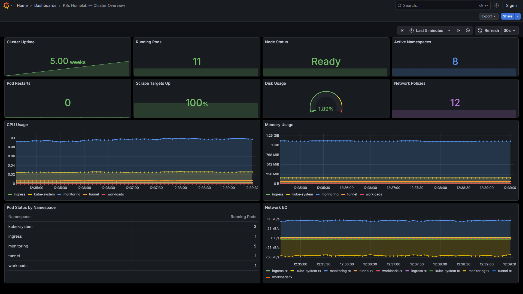Screen dimensions: 523x294
Task: Click the color swatch next to ingress legend
Action: (10, 194)
